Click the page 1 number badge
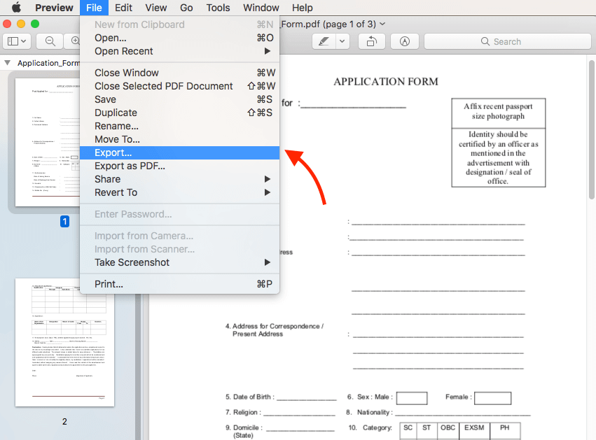Viewport: 596px width, 440px height. 64,221
